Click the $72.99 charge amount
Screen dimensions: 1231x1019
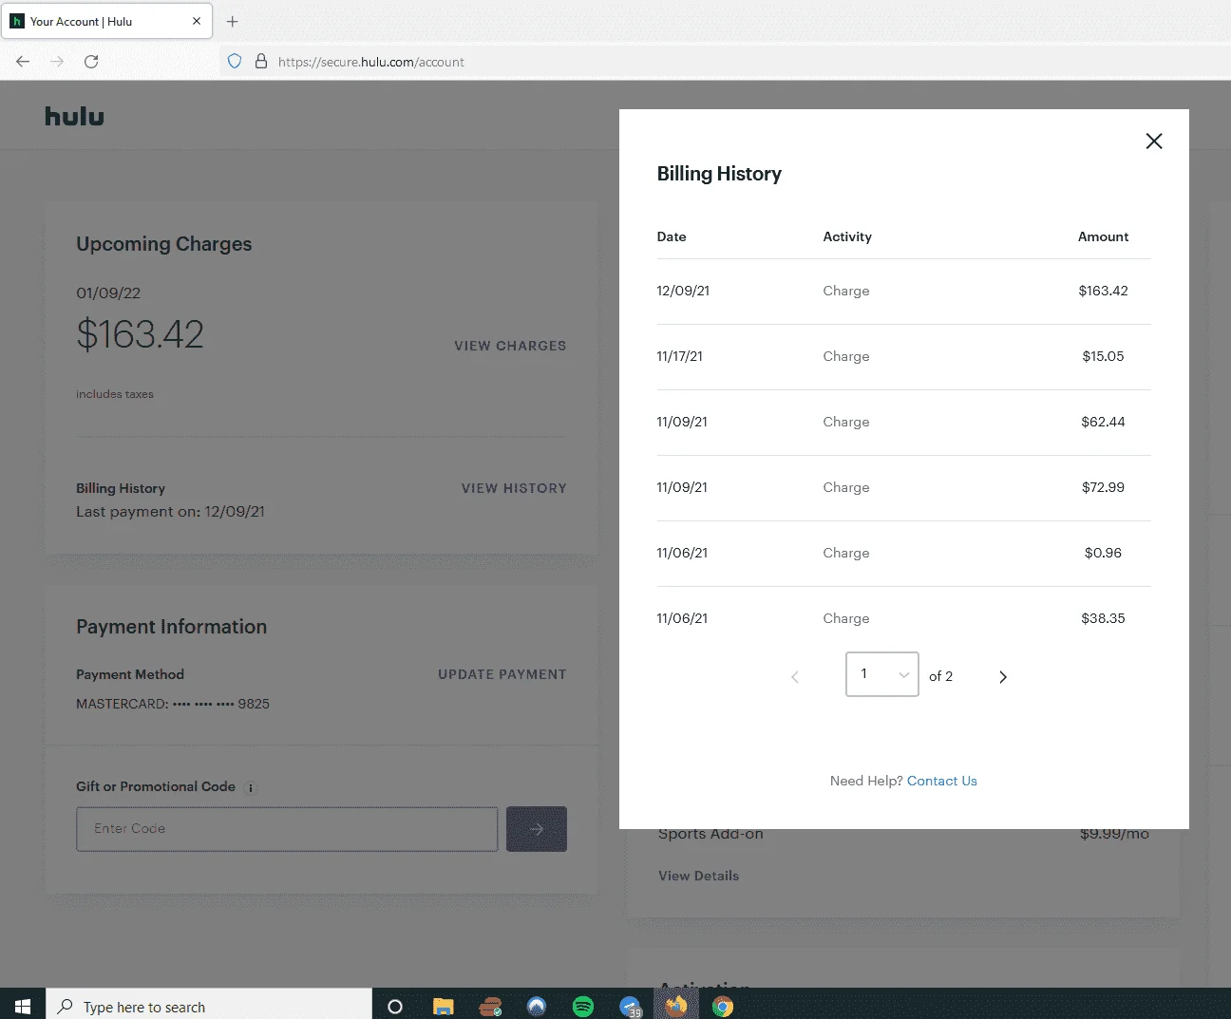click(1103, 487)
